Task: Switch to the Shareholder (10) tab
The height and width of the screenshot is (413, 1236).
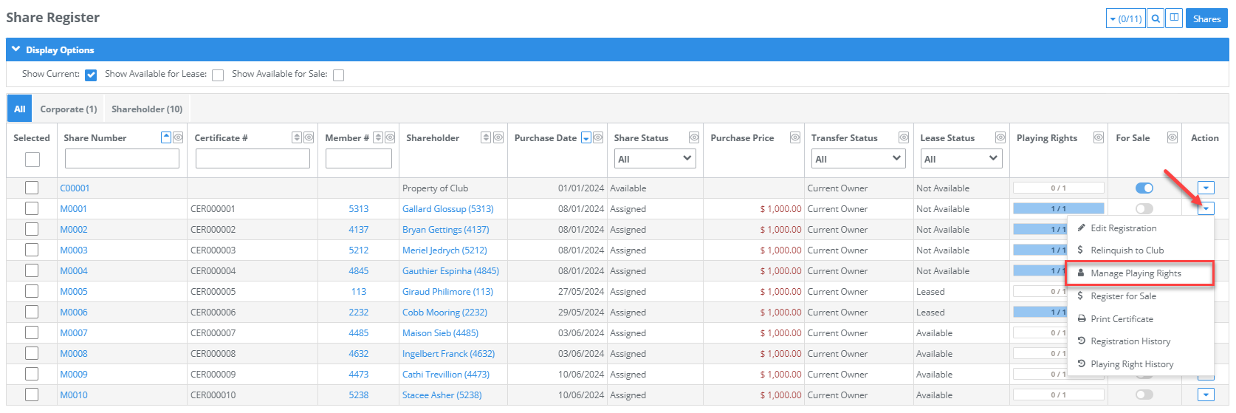Action: [x=147, y=109]
